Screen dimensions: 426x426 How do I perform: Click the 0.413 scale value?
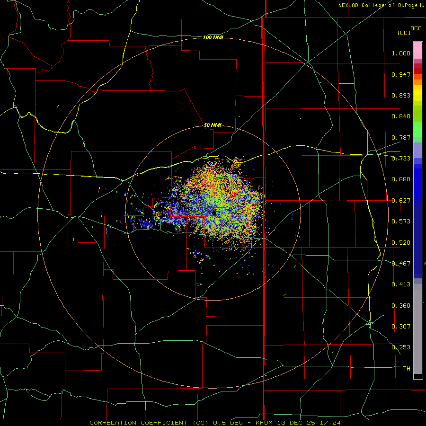[401, 284]
